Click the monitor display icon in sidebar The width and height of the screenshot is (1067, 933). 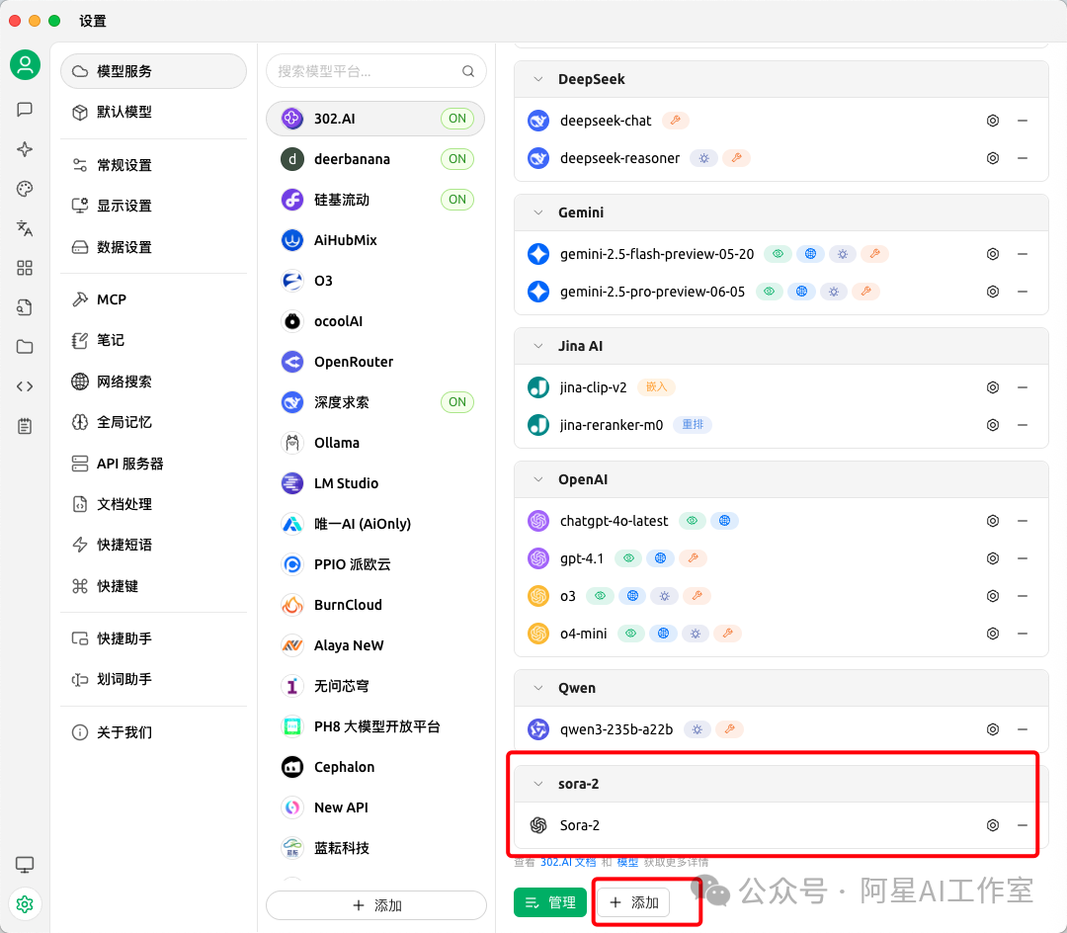tap(25, 864)
